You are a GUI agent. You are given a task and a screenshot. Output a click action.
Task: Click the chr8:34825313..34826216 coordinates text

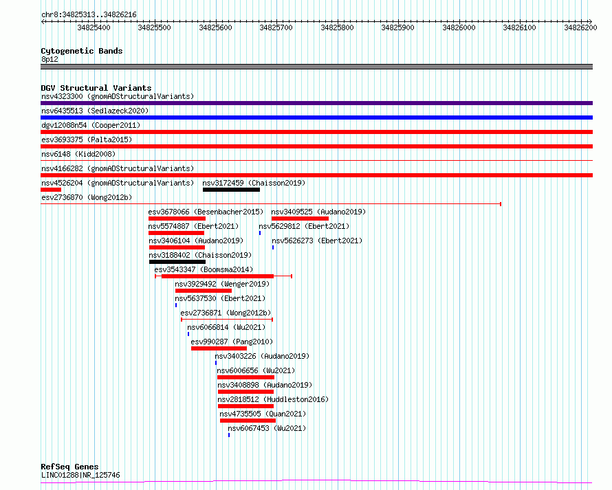point(89,15)
